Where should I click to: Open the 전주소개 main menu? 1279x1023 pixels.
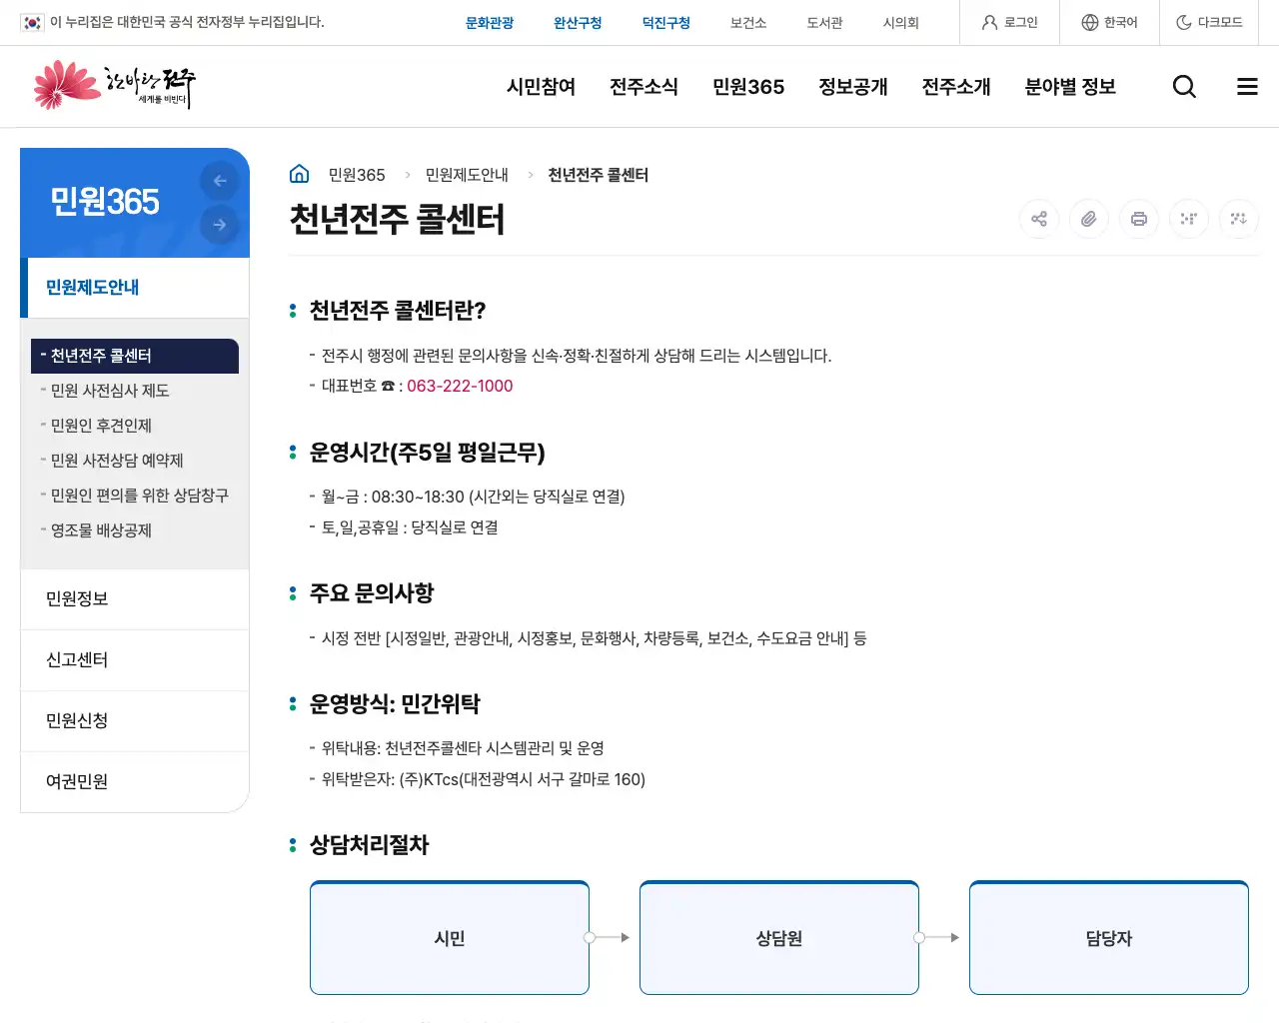coord(955,87)
